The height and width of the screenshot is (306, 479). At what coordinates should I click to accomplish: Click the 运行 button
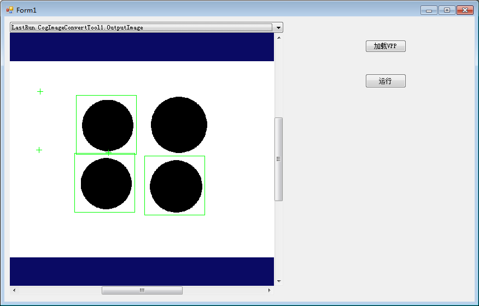(385, 81)
